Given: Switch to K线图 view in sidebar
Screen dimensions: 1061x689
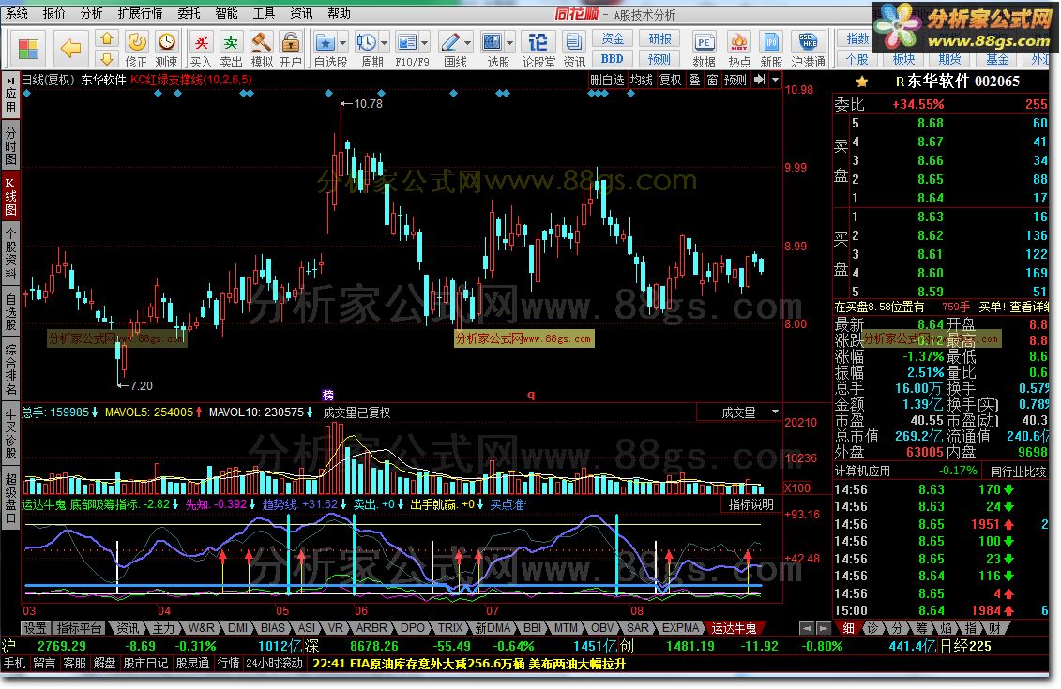Looking at the screenshot, I should (11, 195).
